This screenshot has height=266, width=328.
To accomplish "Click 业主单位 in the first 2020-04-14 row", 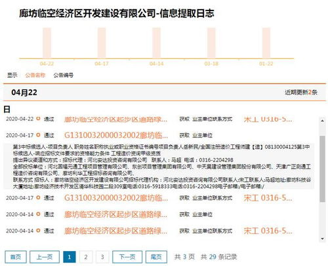I will tap(202, 214).
